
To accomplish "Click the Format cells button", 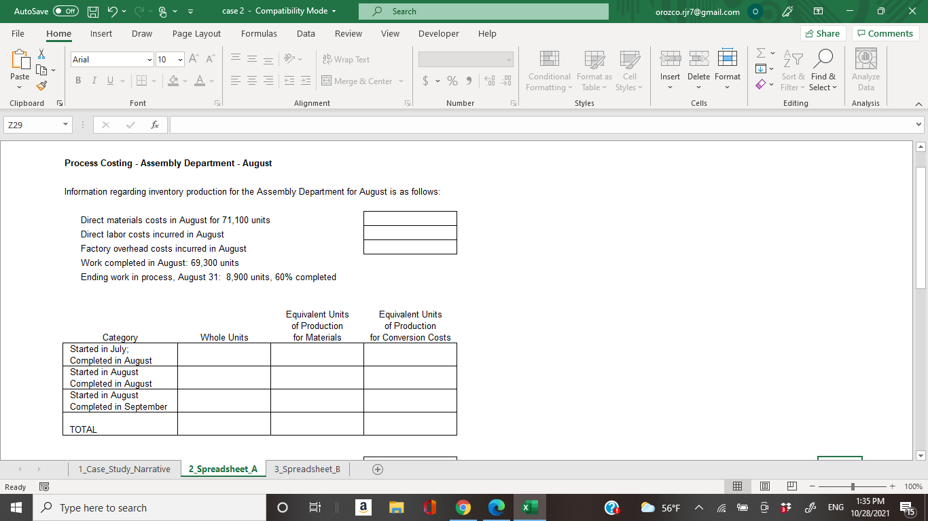I will tap(727, 71).
